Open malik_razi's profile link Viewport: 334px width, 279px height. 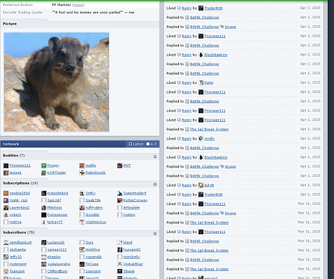tap(18, 200)
